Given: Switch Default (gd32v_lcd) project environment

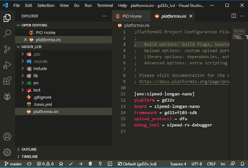Looking at the screenshot, I should (x=137, y=164).
